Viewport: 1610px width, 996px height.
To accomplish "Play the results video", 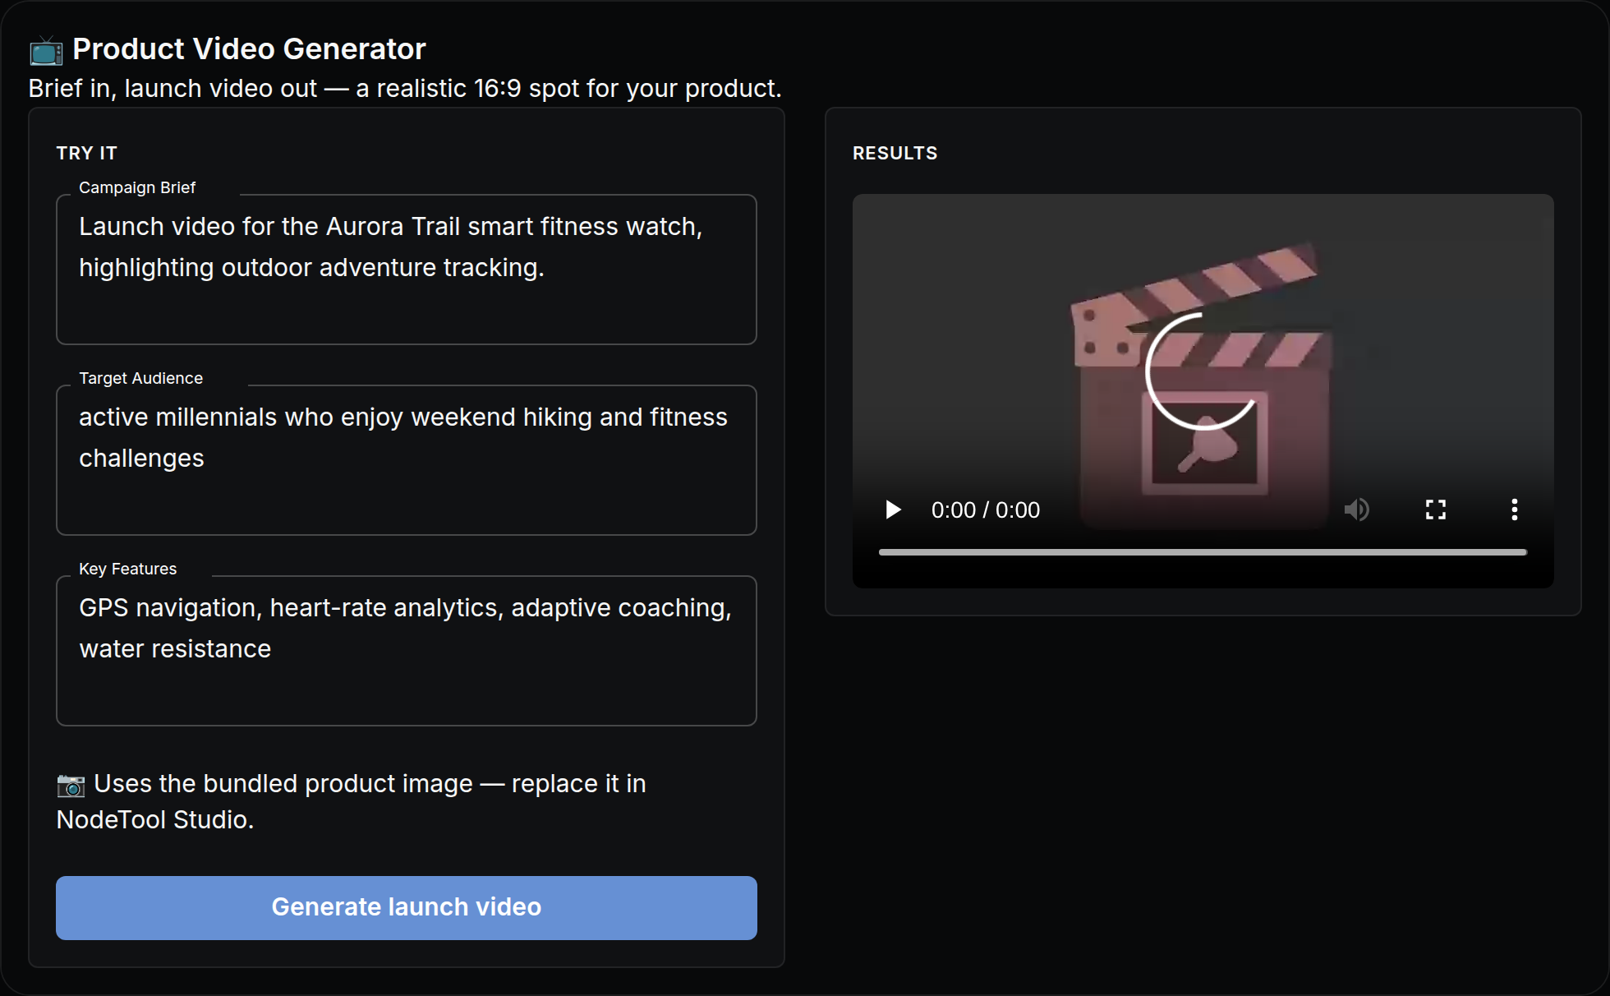I will pos(893,510).
